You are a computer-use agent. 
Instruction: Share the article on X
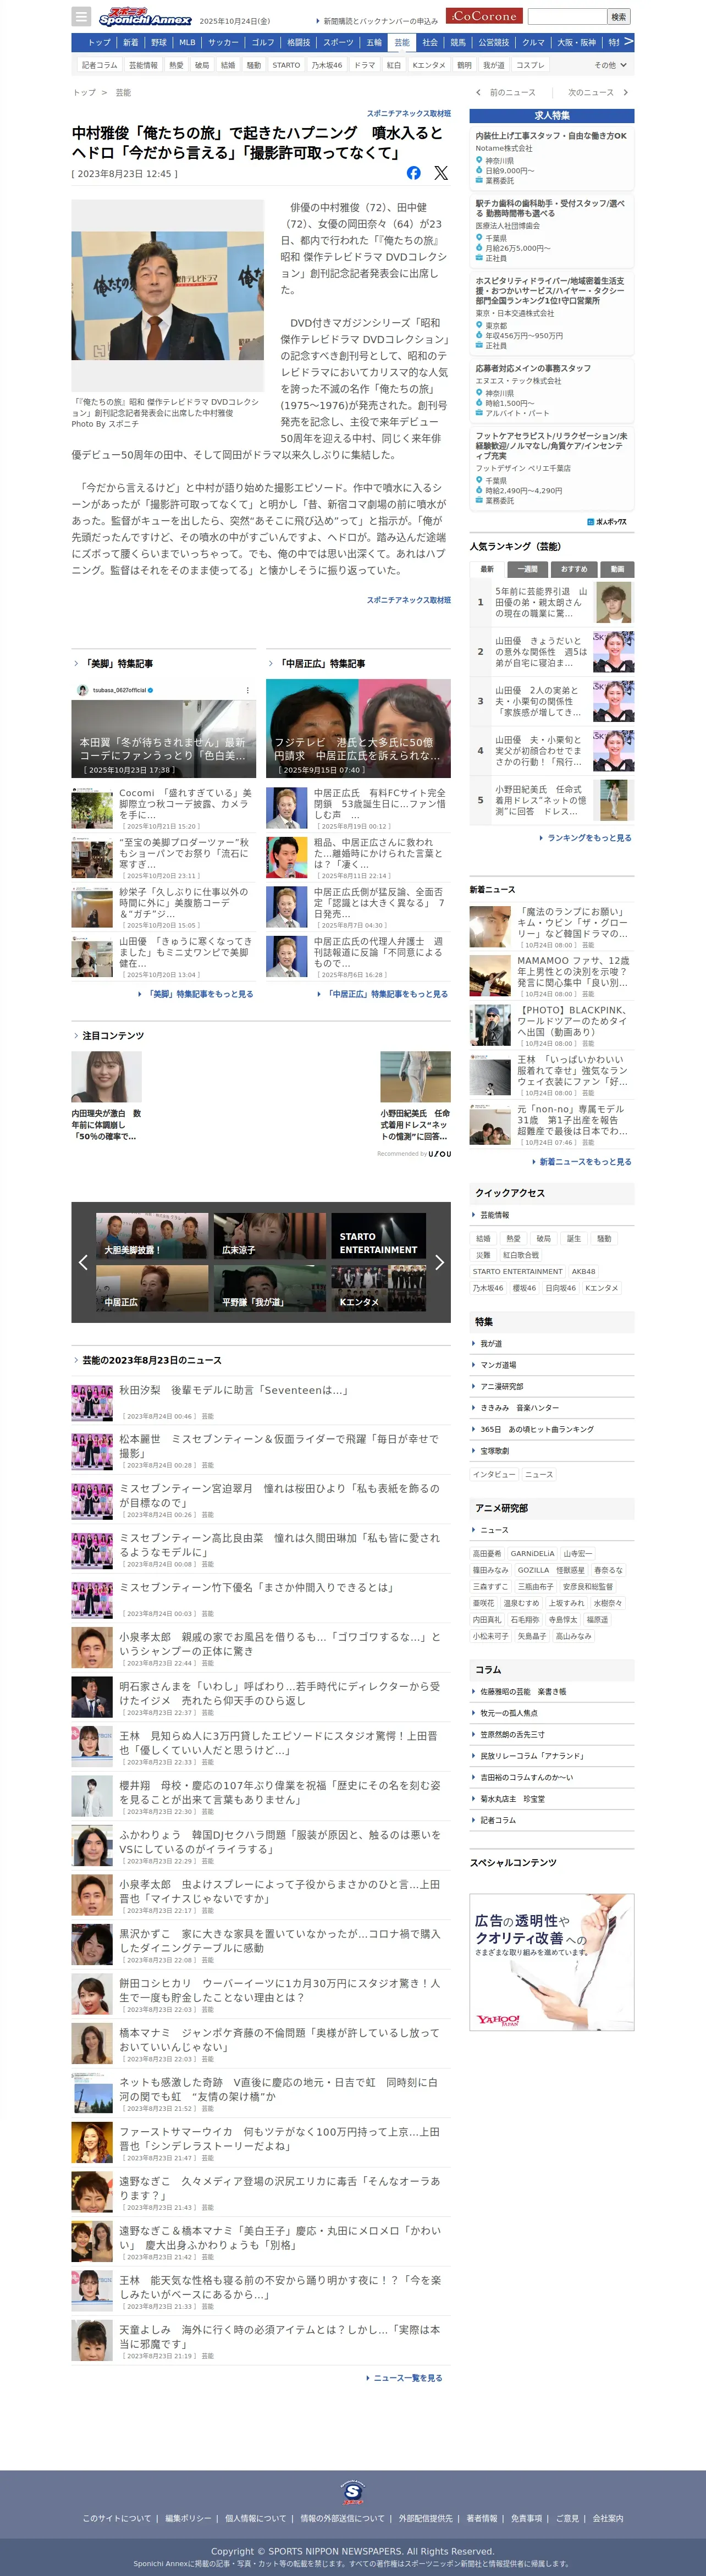[441, 173]
